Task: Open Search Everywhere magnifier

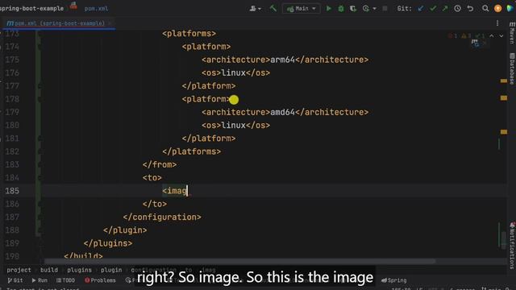Action: (x=485, y=9)
